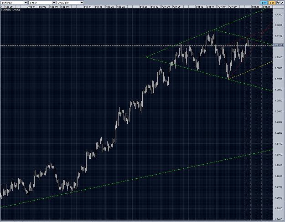
Task: Click the Sep 22 date label
Action: 121,7
